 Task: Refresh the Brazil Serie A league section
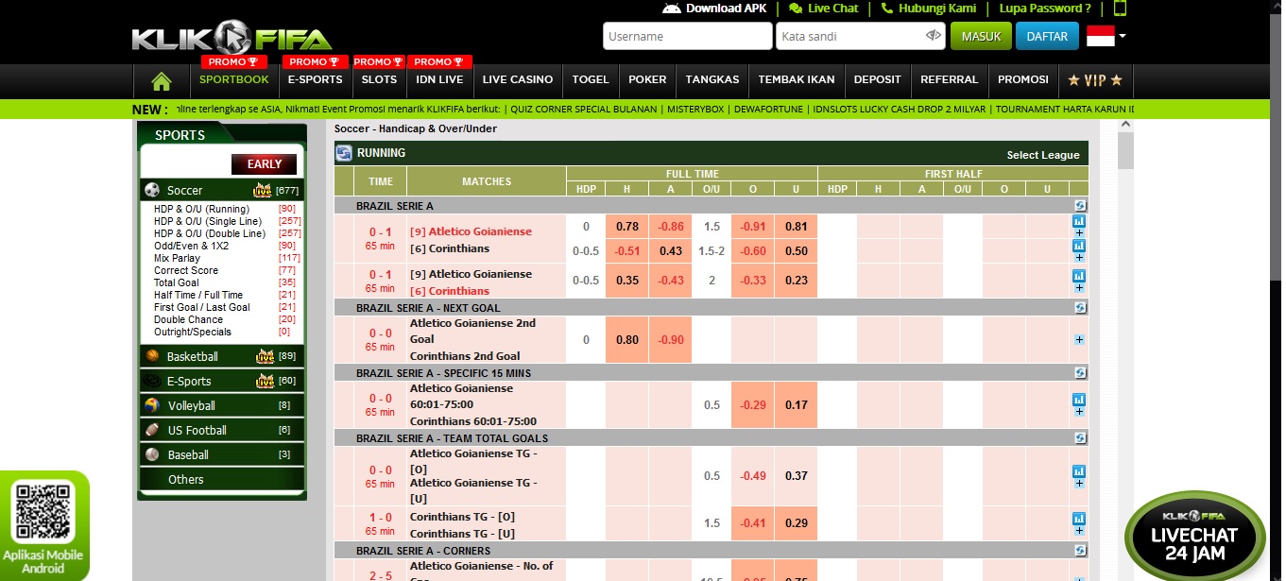(x=1080, y=206)
